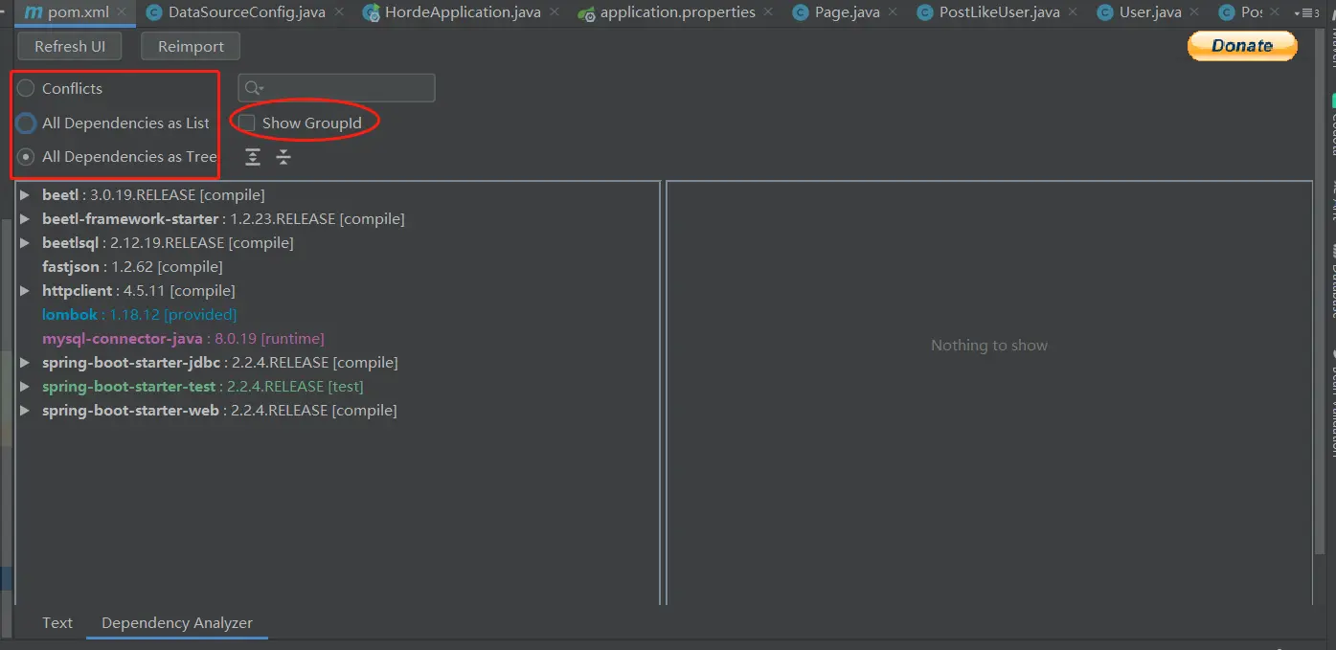Viewport: 1336px width, 650px height.
Task: Click the magnifier search history icon
Action: (x=256, y=88)
